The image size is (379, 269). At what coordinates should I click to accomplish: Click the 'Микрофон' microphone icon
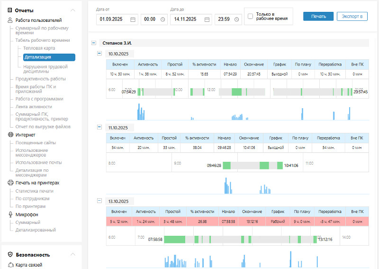point(10,214)
